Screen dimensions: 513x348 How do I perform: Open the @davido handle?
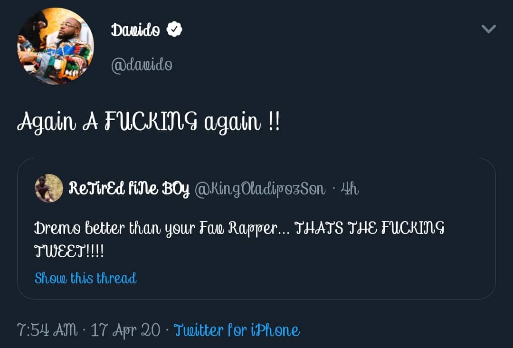coord(142,65)
